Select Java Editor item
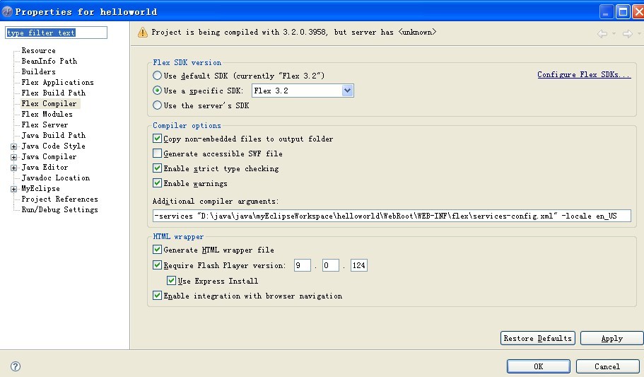644x377 pixels. [x=45, y=168]
